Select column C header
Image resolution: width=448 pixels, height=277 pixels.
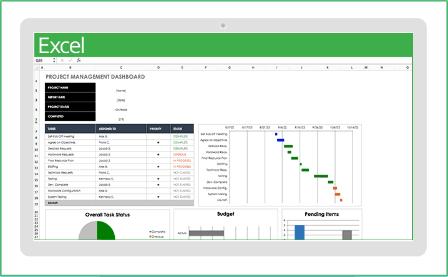click(121, 67)
